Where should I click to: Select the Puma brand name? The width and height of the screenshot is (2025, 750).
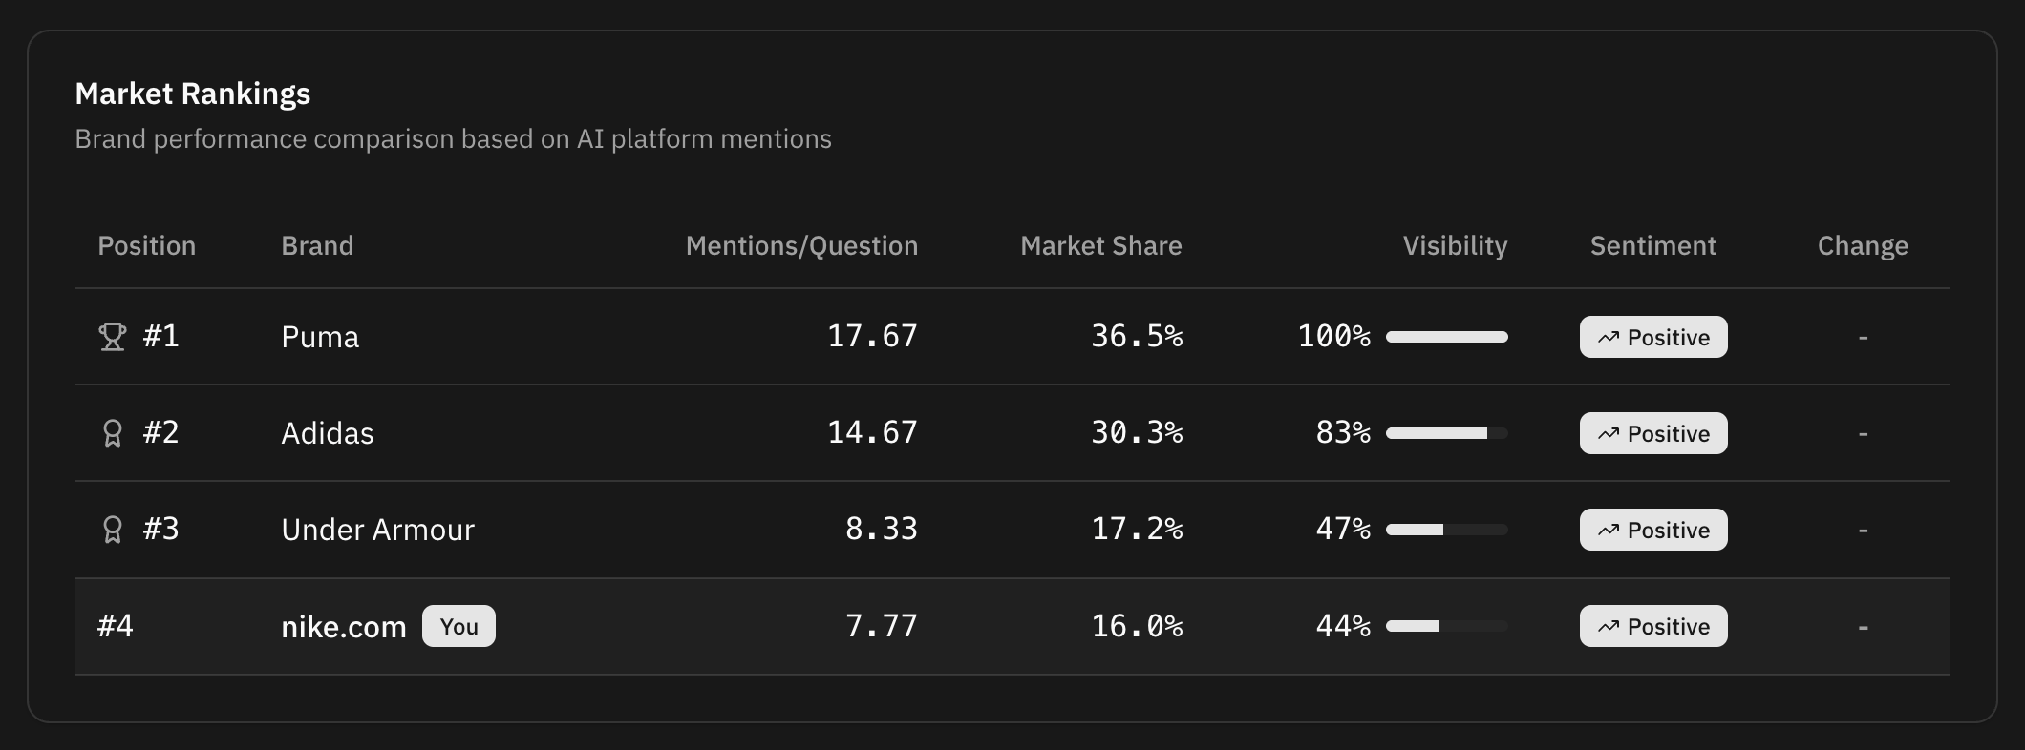320,338
